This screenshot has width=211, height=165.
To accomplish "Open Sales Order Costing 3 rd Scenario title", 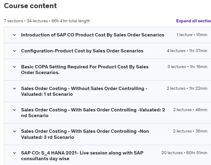I will 85,134.
